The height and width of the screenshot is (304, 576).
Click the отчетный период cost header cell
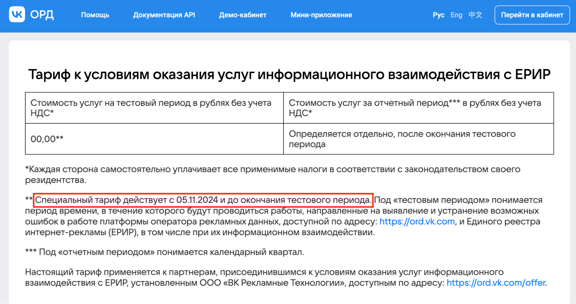(418, 108)
